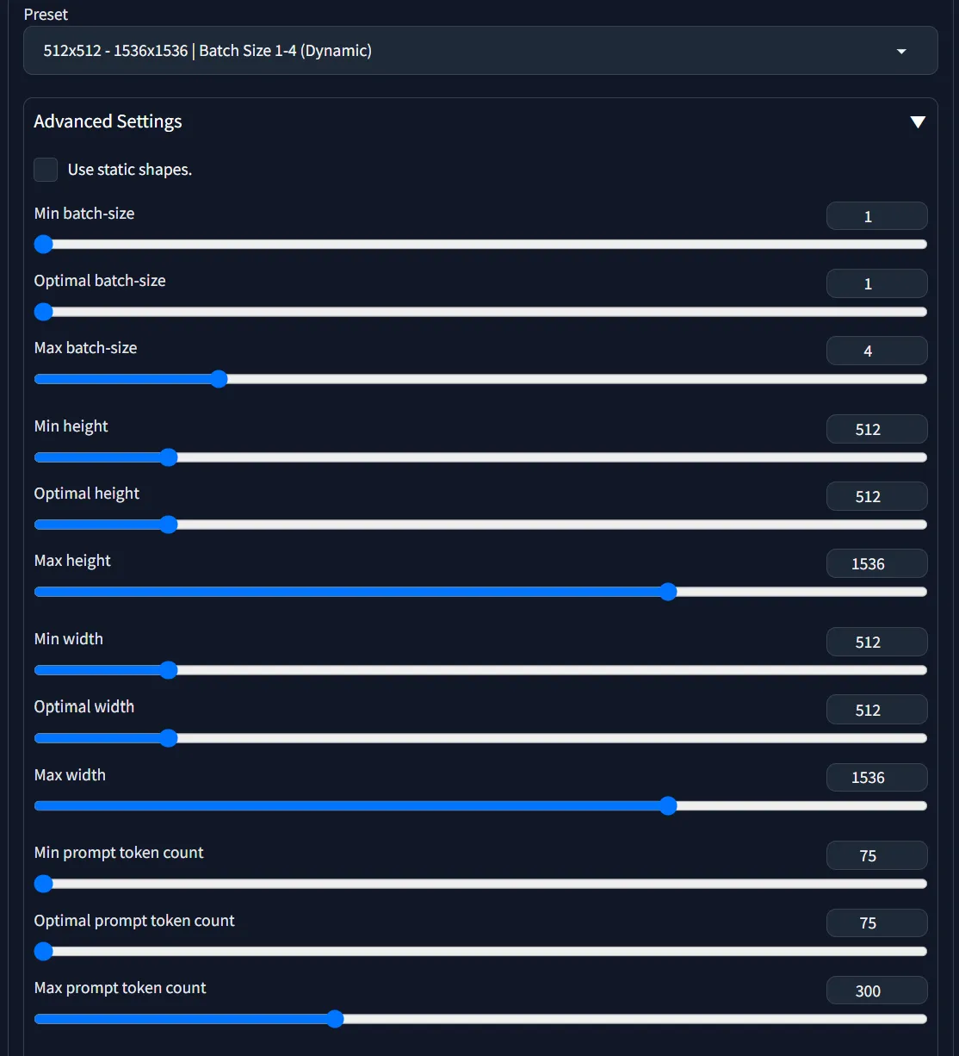Click the Preset dropdown arrow
The image size is (959, 1056).
[x=901, y=52]
